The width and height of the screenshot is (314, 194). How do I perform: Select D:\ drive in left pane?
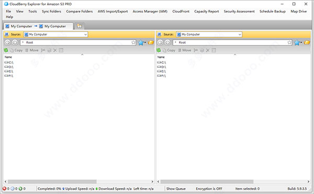9,67
